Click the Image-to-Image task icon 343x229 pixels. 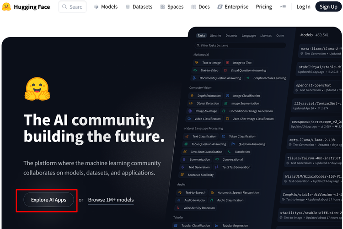(190, 111)
